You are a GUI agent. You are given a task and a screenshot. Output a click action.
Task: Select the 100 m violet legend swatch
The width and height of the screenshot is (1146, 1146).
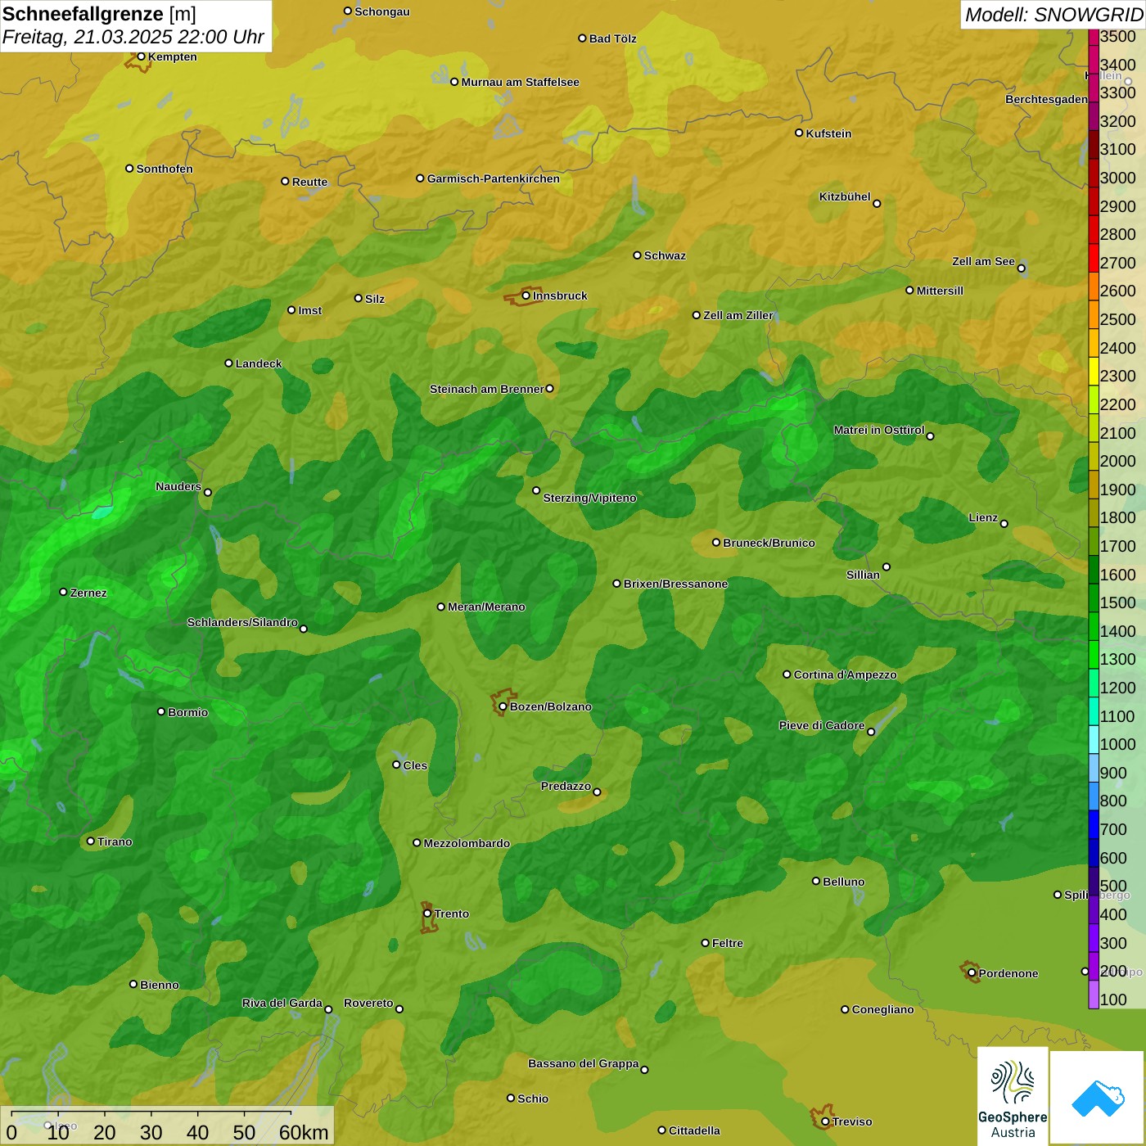1094,995
